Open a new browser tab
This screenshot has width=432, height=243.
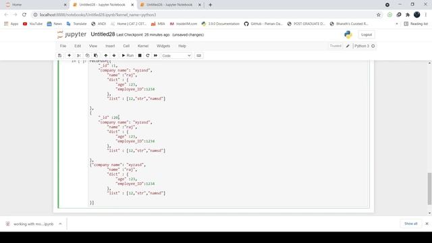click(x=210, y=5)
